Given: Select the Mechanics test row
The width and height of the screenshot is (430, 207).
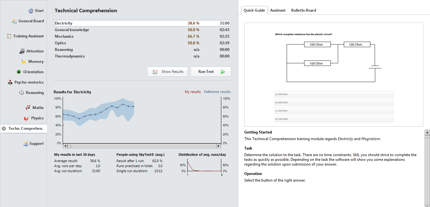Looking at the screenshot, I should tap(142, 36).
